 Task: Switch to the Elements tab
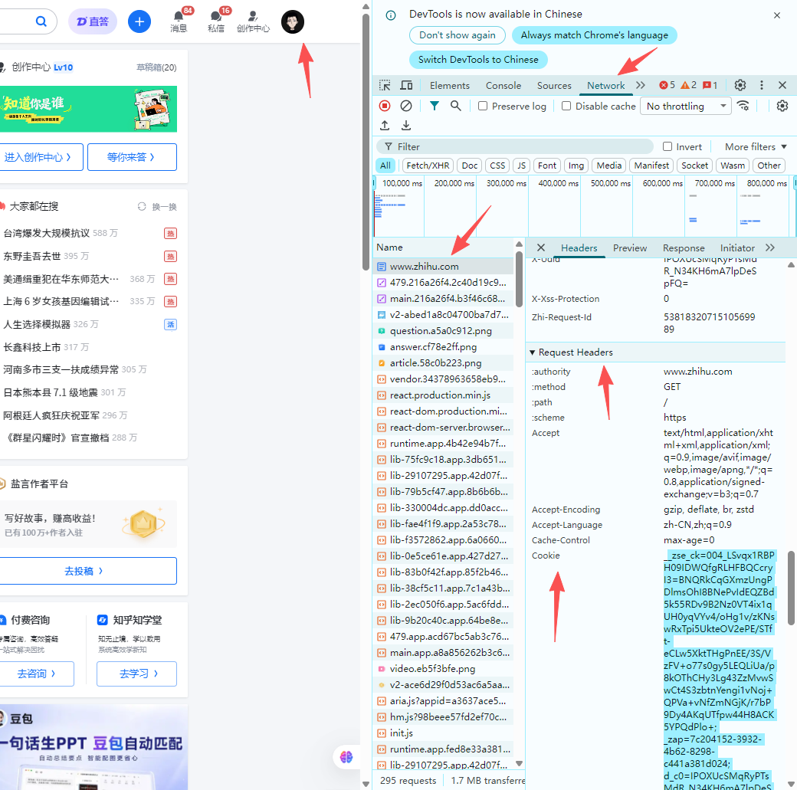(x=449, y=85)
